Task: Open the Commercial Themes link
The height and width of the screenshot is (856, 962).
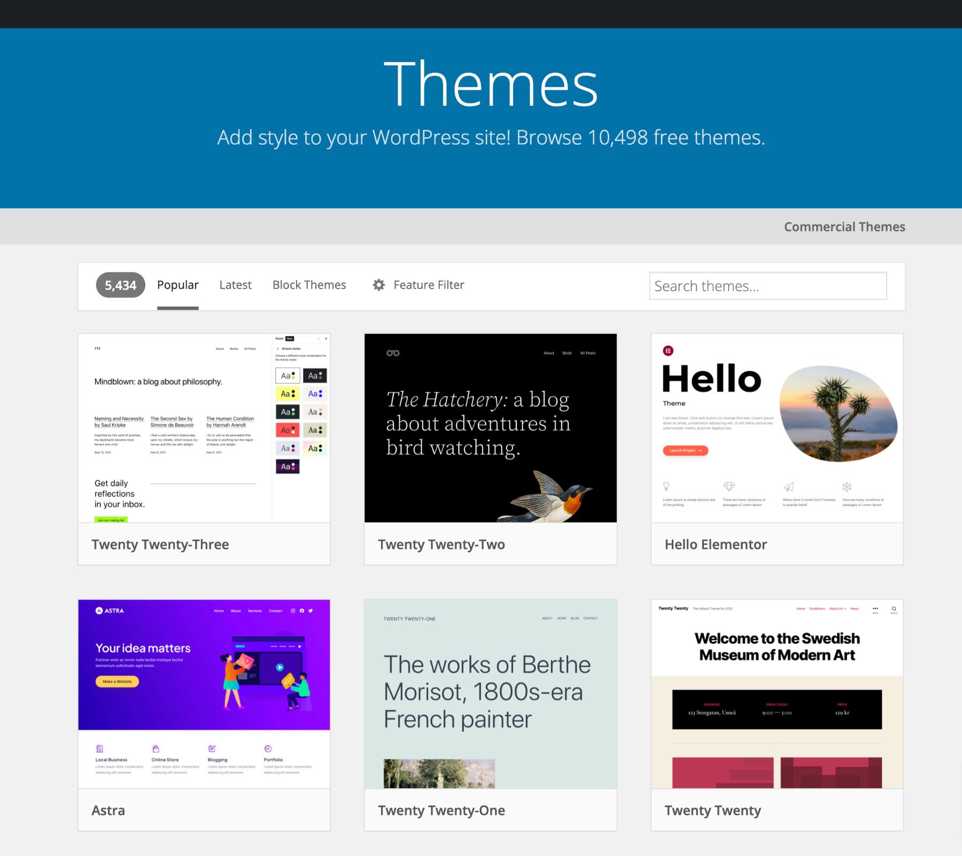Action: click(x=844, y=227)
